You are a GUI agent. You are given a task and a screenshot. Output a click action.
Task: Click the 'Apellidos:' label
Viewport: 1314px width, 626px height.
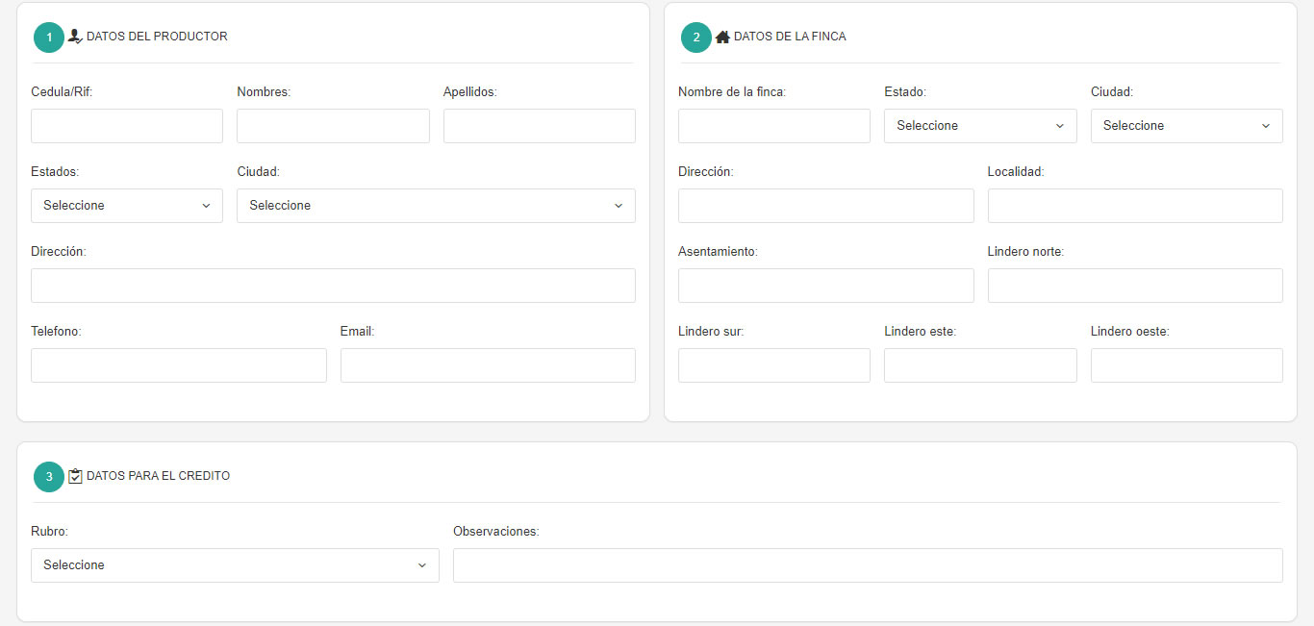coord(470,92)
